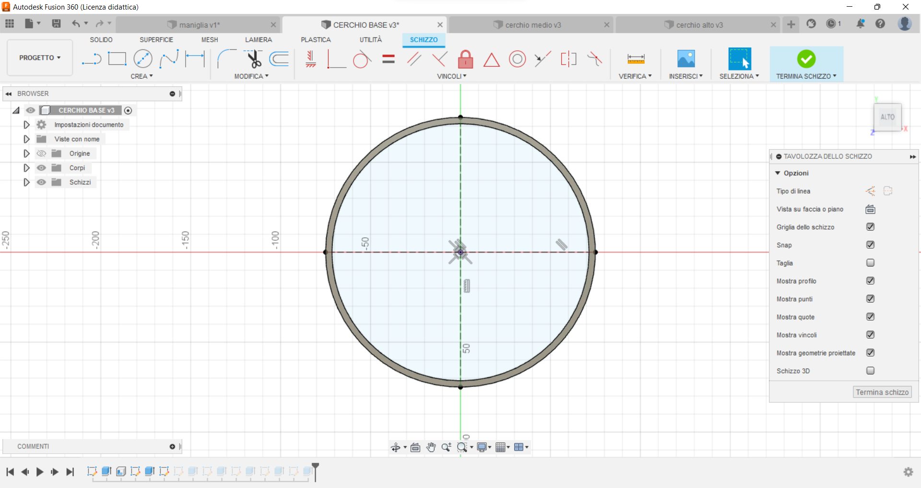Apply the Concentric constraint
This screenshot has height=488, width=921.
(x=517, y=59)
